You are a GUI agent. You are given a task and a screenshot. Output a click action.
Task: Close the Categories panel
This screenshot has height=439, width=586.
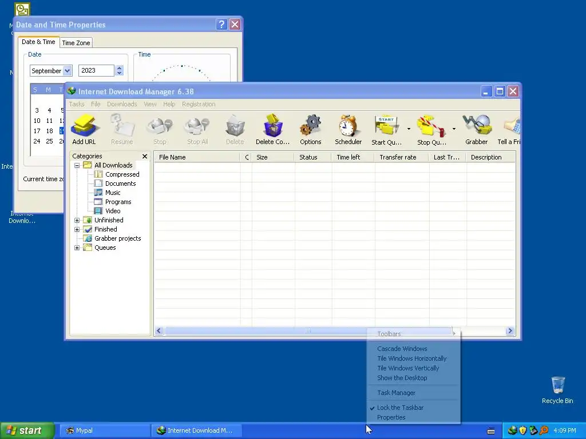click(145, 156)
